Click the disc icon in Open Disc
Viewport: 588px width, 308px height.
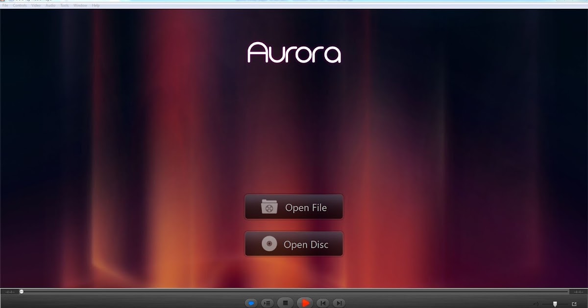pyautogui.click(x=269, y=243)
